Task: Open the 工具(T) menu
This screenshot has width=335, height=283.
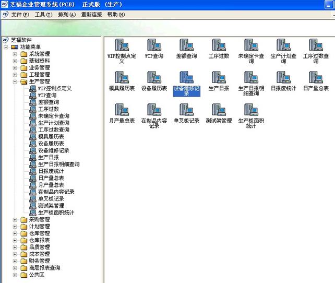Action: coord(43,15)
